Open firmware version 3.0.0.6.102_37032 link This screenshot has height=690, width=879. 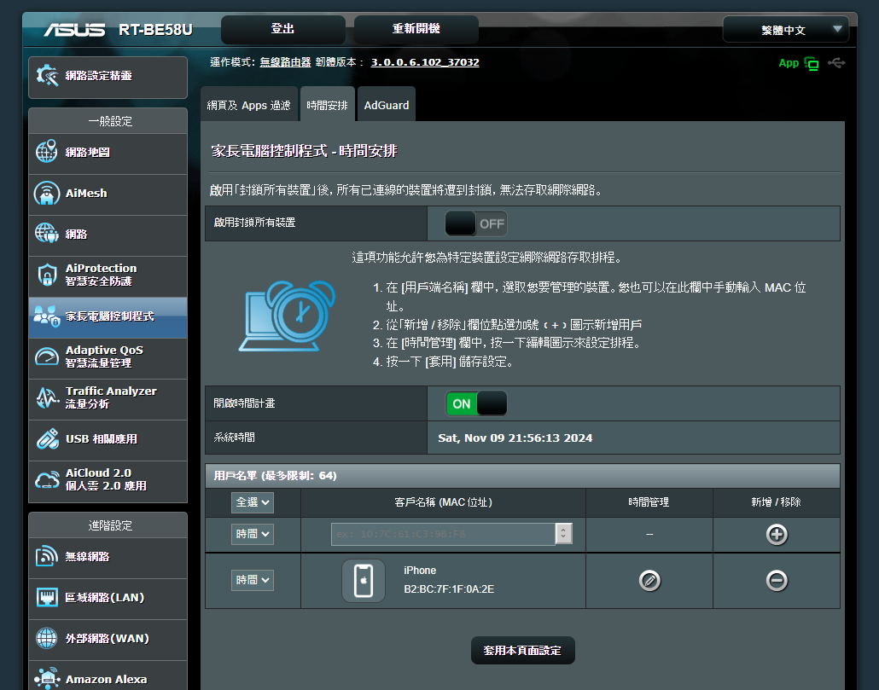425,62
